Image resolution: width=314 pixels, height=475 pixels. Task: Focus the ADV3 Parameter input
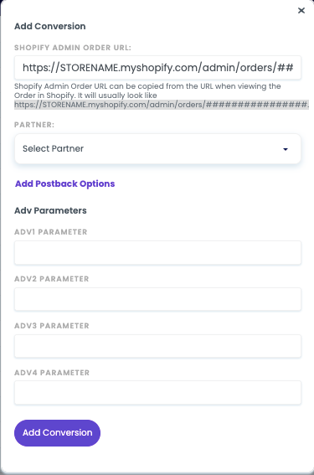pos(157,346)
